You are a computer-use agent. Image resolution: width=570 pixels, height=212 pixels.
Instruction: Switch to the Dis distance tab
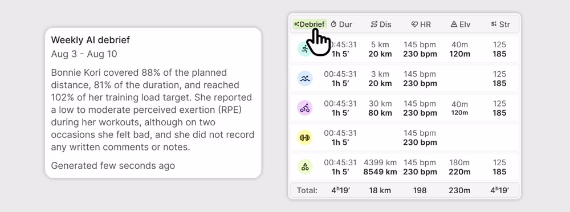tap(381, 25)
